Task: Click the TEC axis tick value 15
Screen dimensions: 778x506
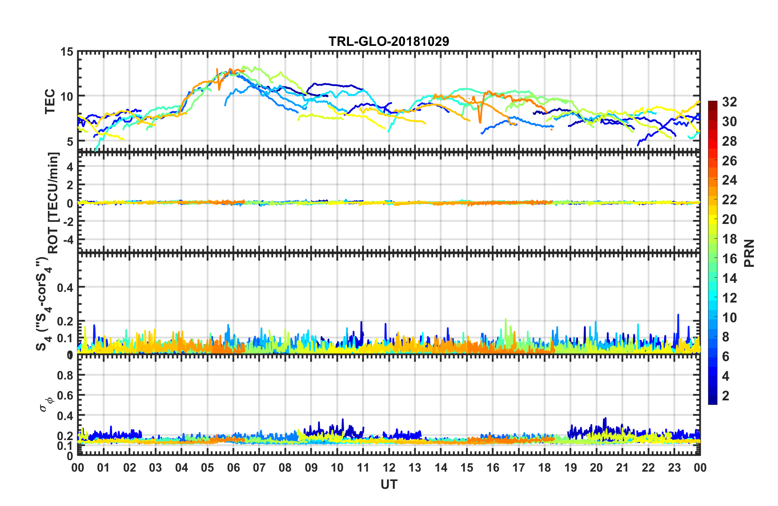Action: [x=67, y=52]
